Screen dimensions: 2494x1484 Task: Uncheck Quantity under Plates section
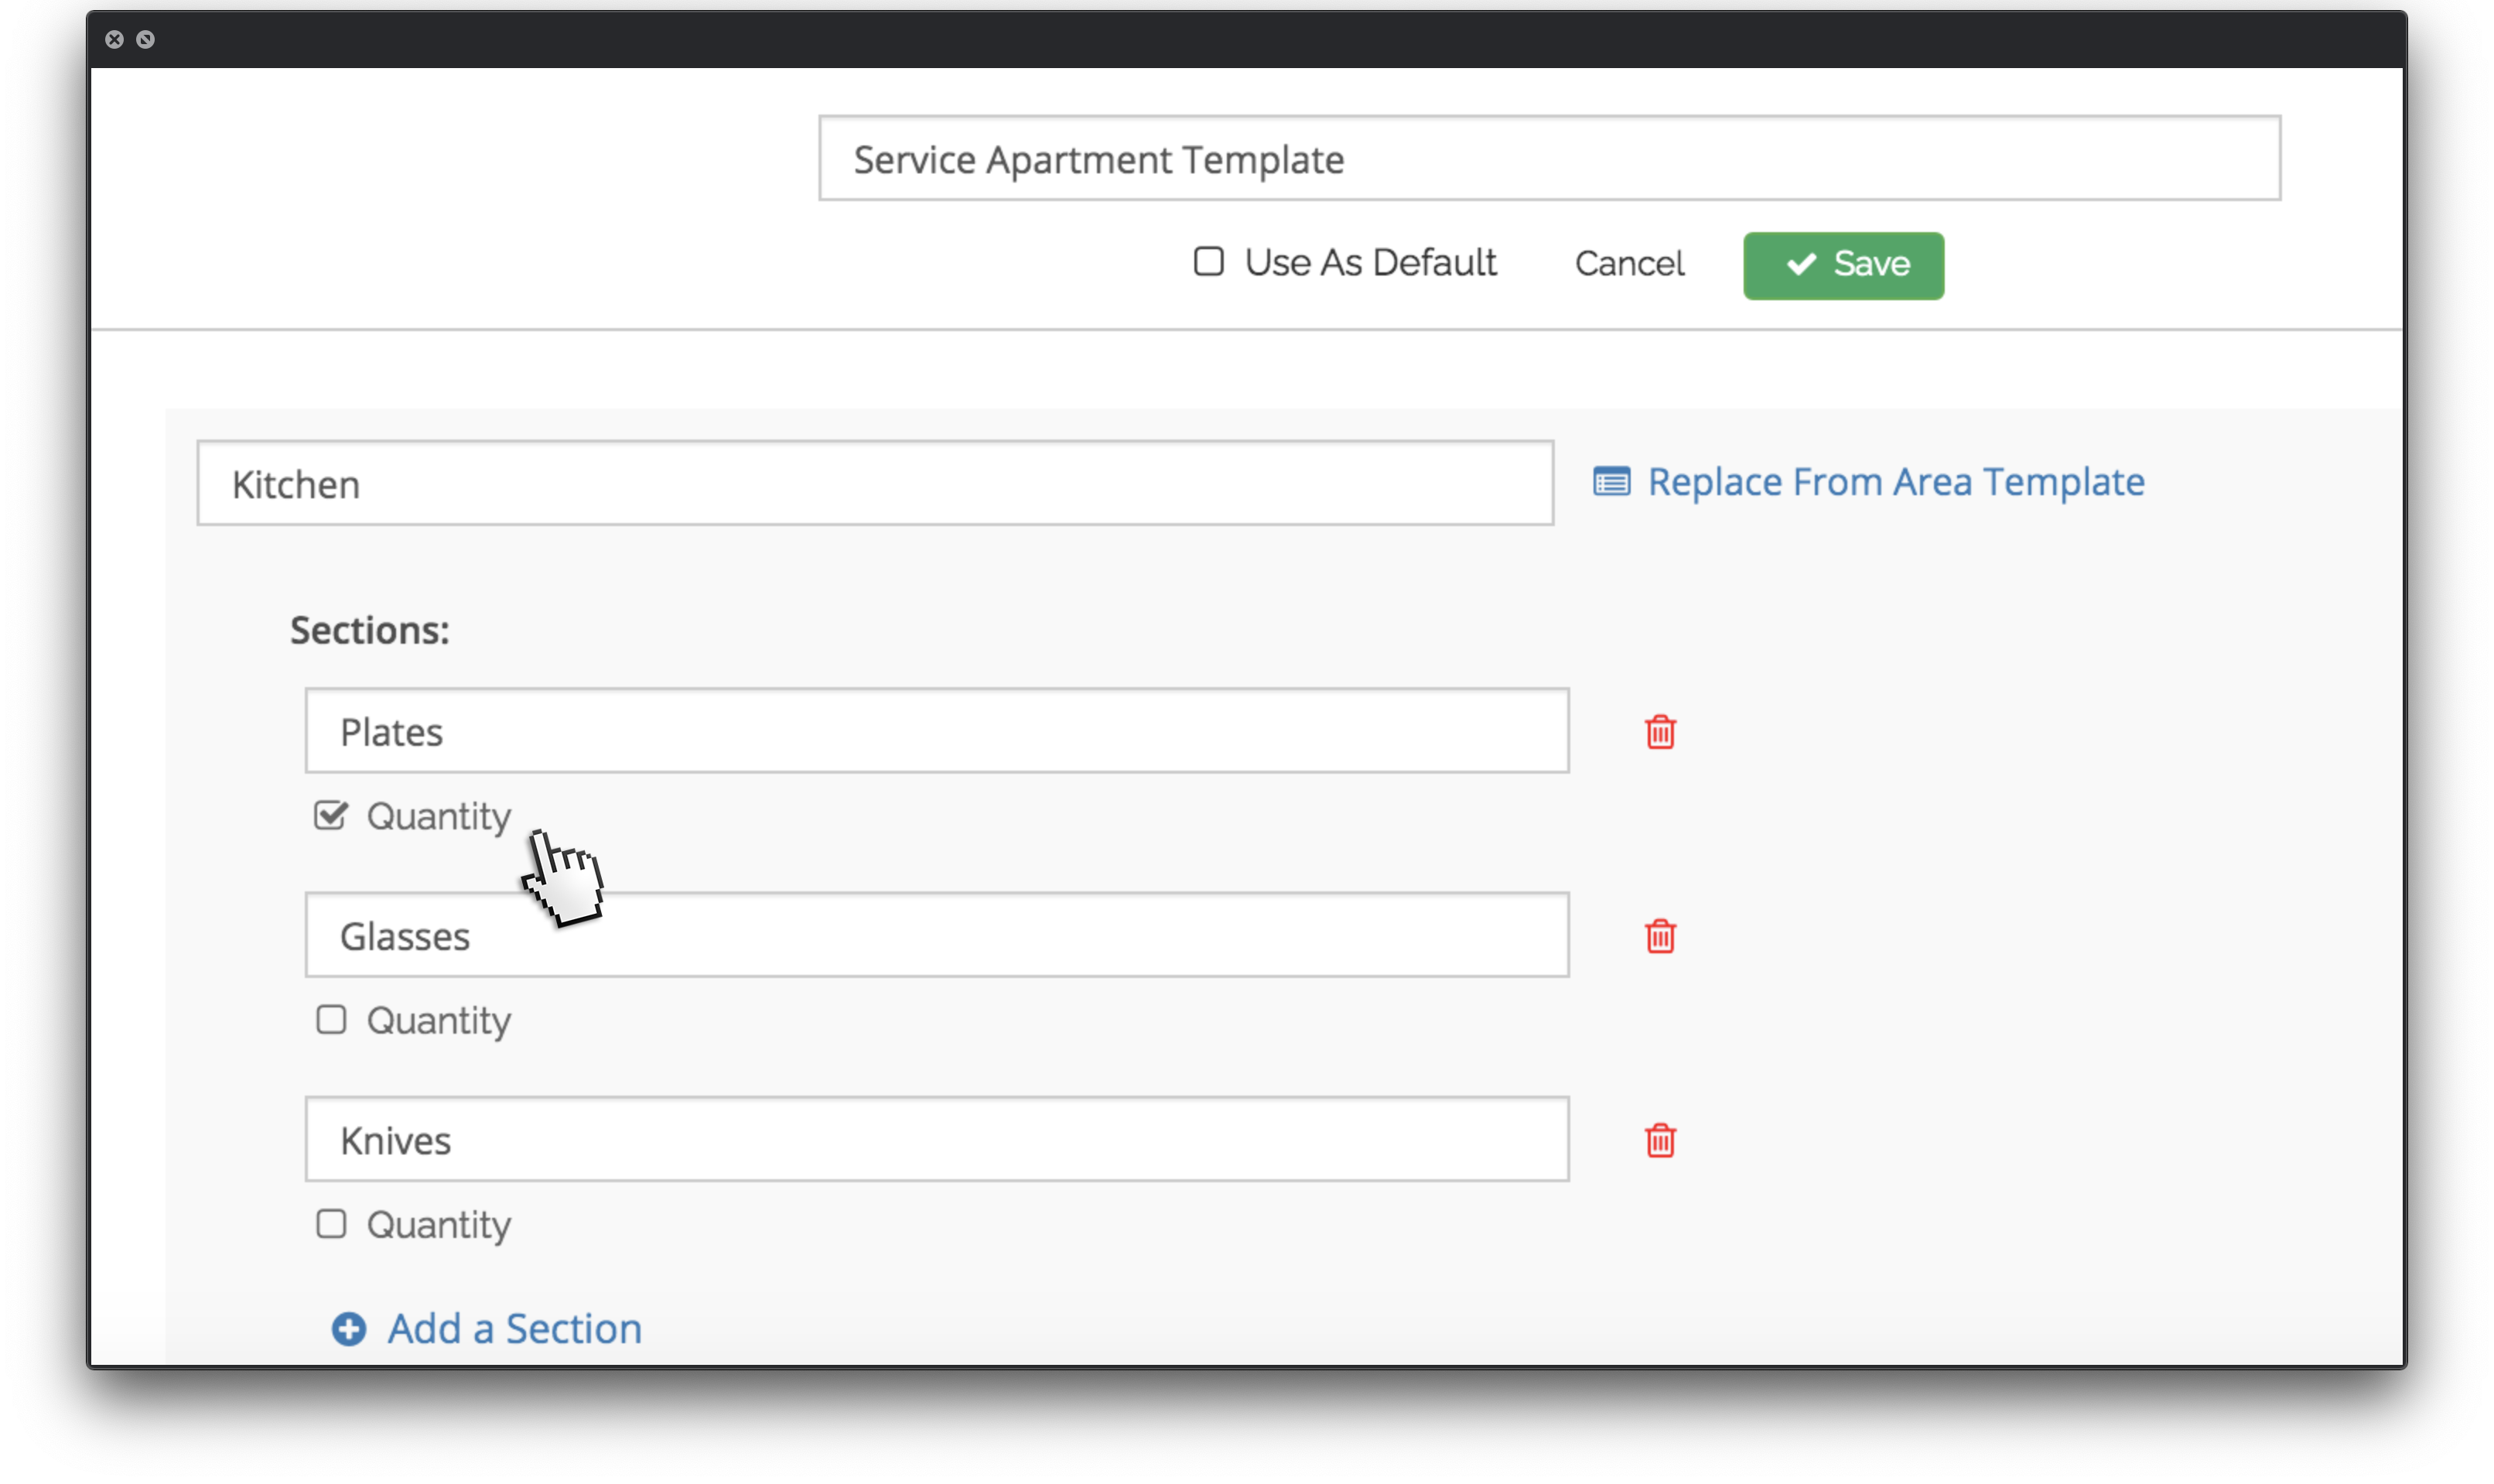click(x=331, y=815)
